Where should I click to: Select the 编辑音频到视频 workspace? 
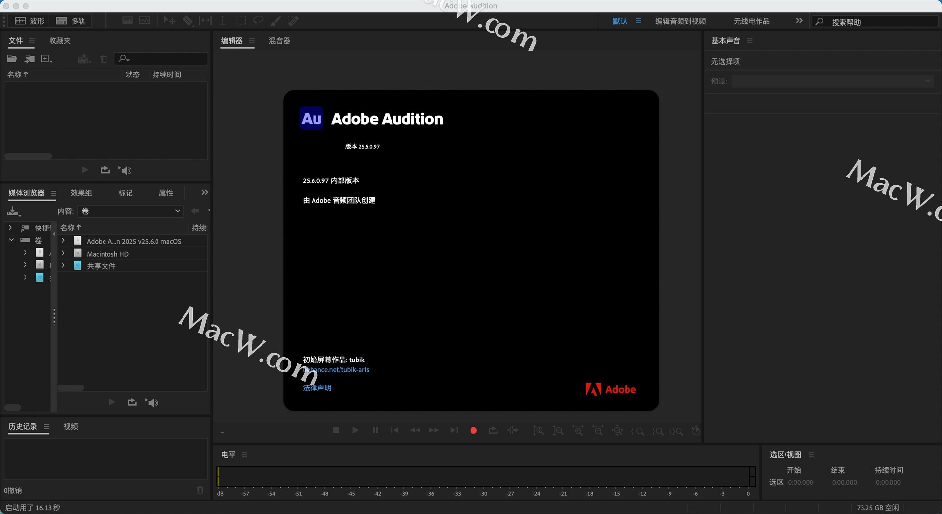tap(680, 21)
